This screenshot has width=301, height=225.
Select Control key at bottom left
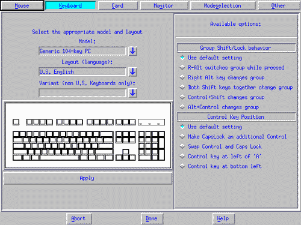(221, 166)
